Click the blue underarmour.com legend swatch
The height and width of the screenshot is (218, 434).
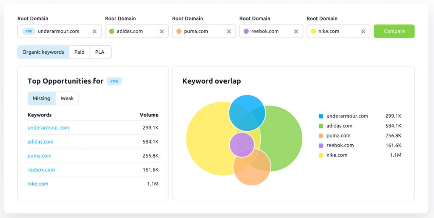click(x=321, y=116)
